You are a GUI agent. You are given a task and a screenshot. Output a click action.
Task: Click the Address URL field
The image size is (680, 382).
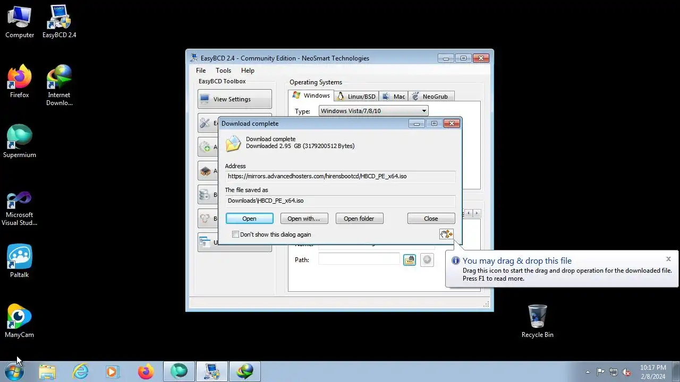point(340,176)
